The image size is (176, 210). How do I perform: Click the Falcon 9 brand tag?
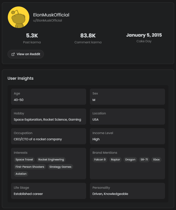(x=100, y=160)
